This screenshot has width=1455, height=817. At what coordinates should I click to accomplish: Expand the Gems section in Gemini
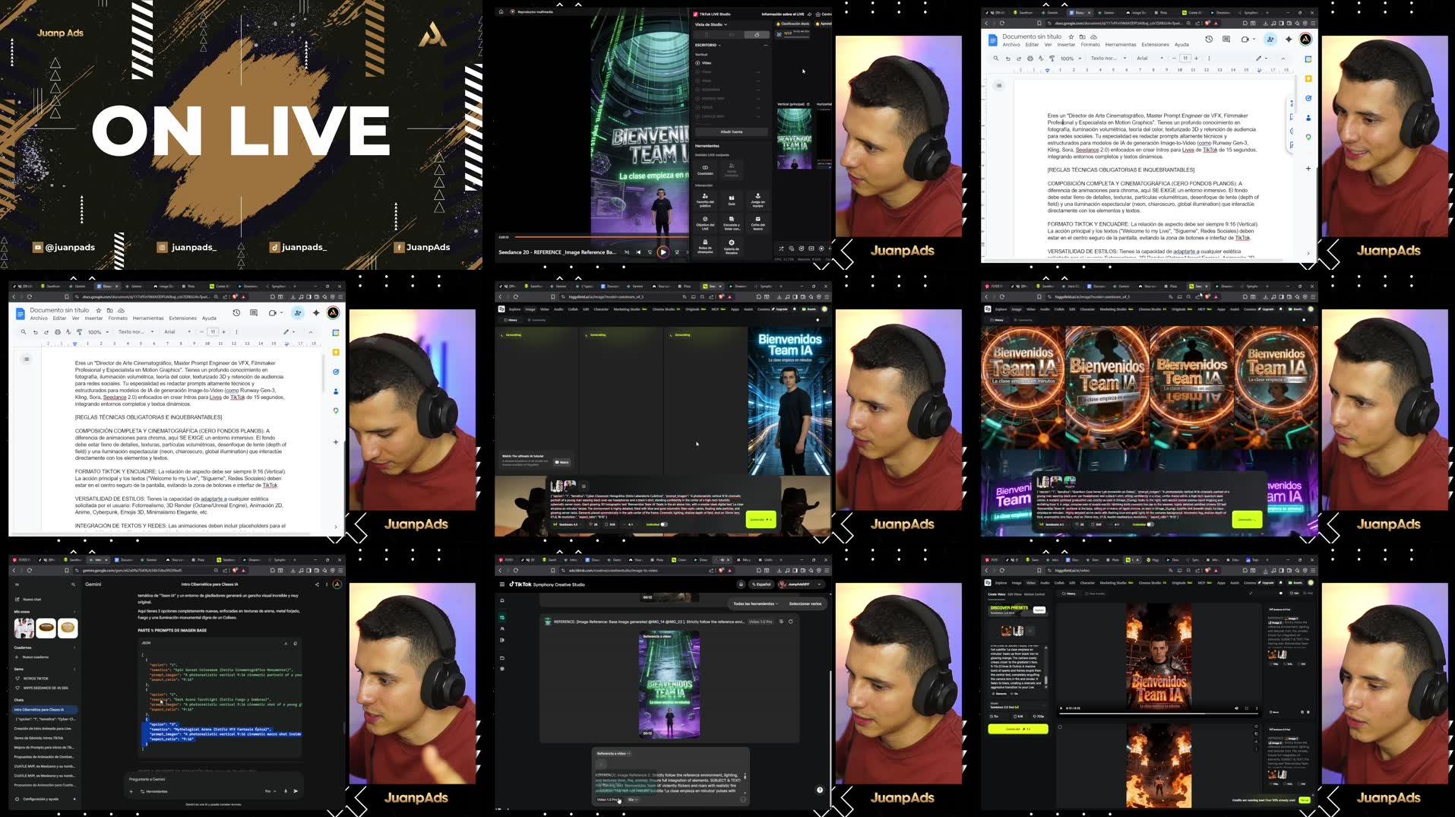pyautogui.click(x=74, y=669)
